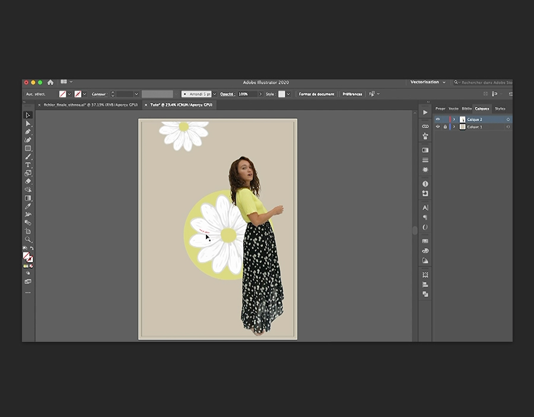Select the Pen tool

[x=28, y=131]
